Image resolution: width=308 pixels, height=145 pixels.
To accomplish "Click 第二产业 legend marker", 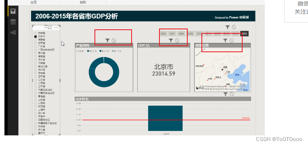I will point(101,51).
